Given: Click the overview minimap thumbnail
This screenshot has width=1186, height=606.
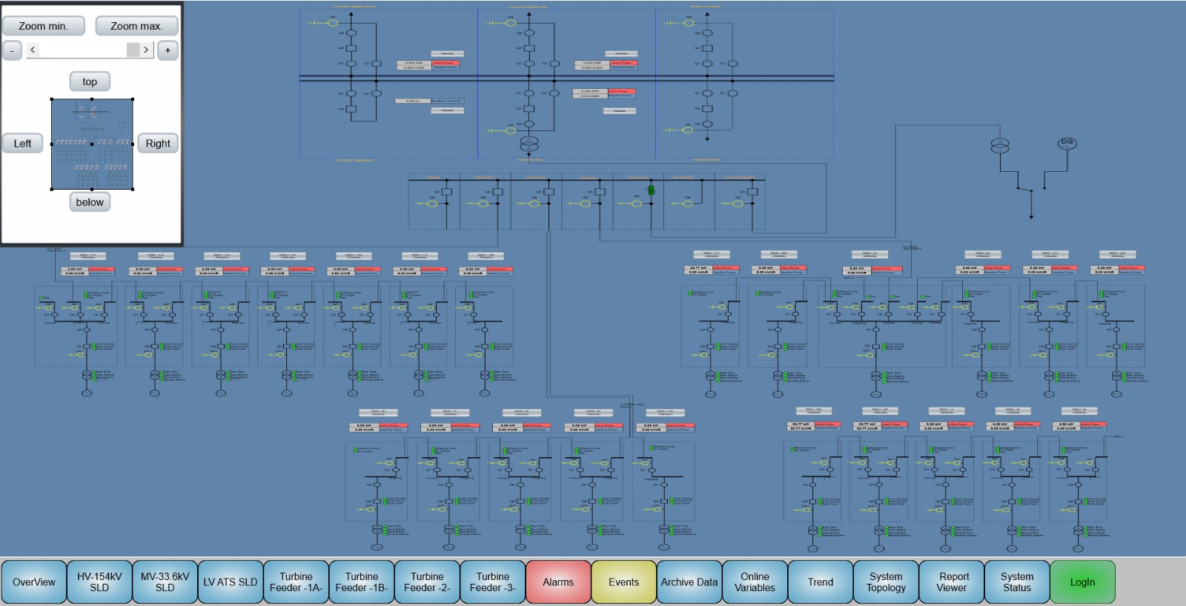Looking at the screenshot, I should click(x=92, y=144).
